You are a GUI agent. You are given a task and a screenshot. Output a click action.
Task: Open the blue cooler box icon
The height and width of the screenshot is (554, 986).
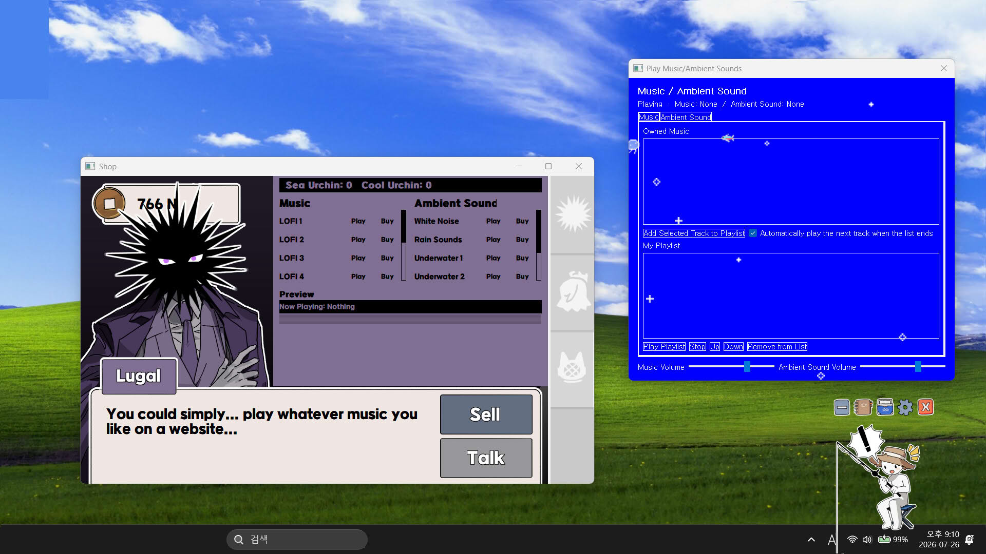click(885, 407)
